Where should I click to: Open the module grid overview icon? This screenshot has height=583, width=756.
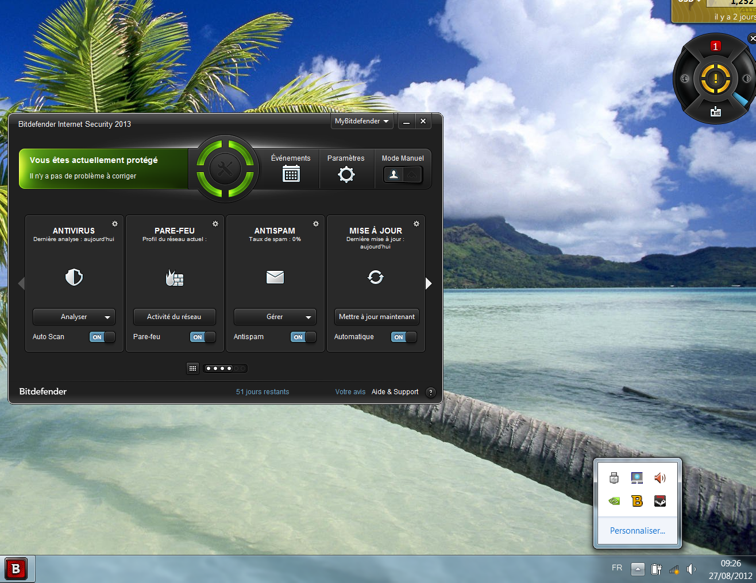(193, 368)
